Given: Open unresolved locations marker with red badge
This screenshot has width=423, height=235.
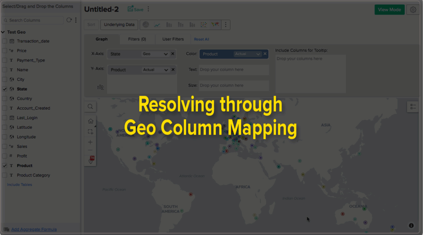Looking at the screenshot, I should coord(92,160).
